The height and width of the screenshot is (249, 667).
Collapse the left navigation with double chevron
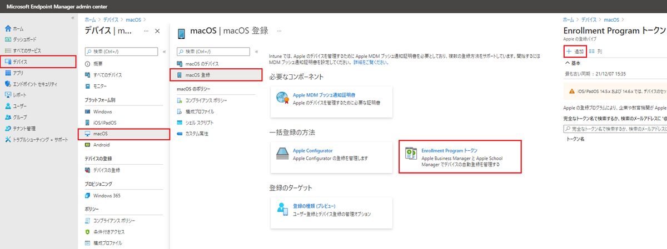(73, 18)
